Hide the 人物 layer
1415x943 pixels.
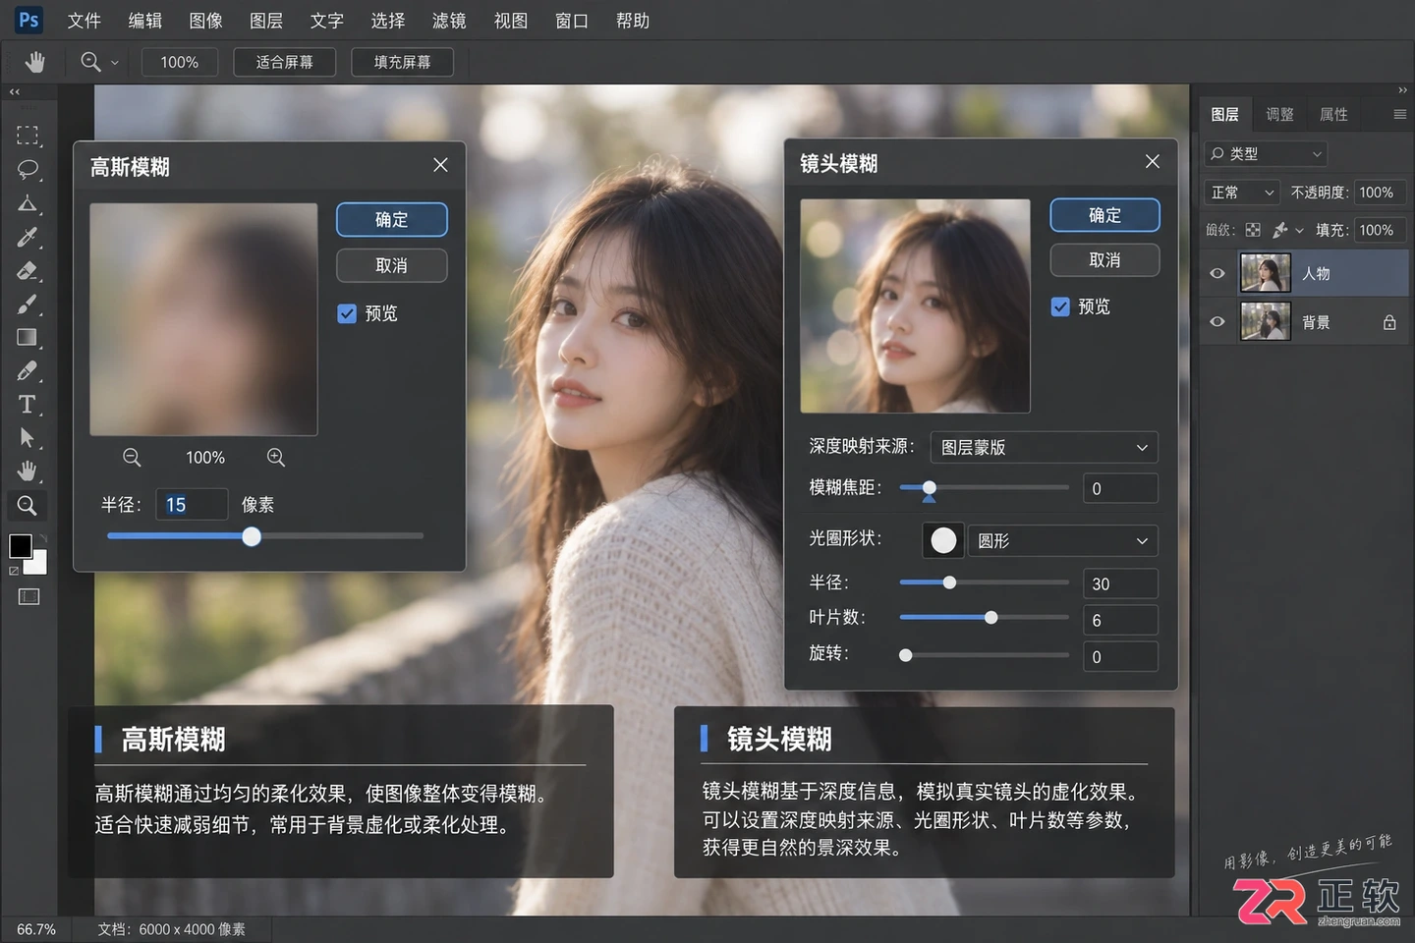click(x=1217, y=273)
